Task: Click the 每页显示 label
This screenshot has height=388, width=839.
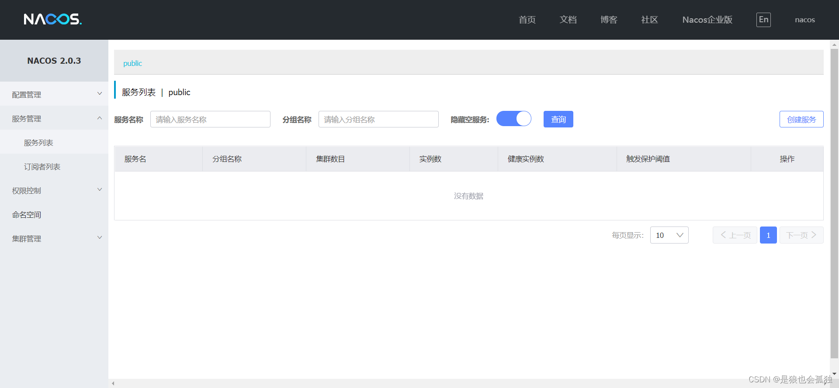Action: (628, 235)
